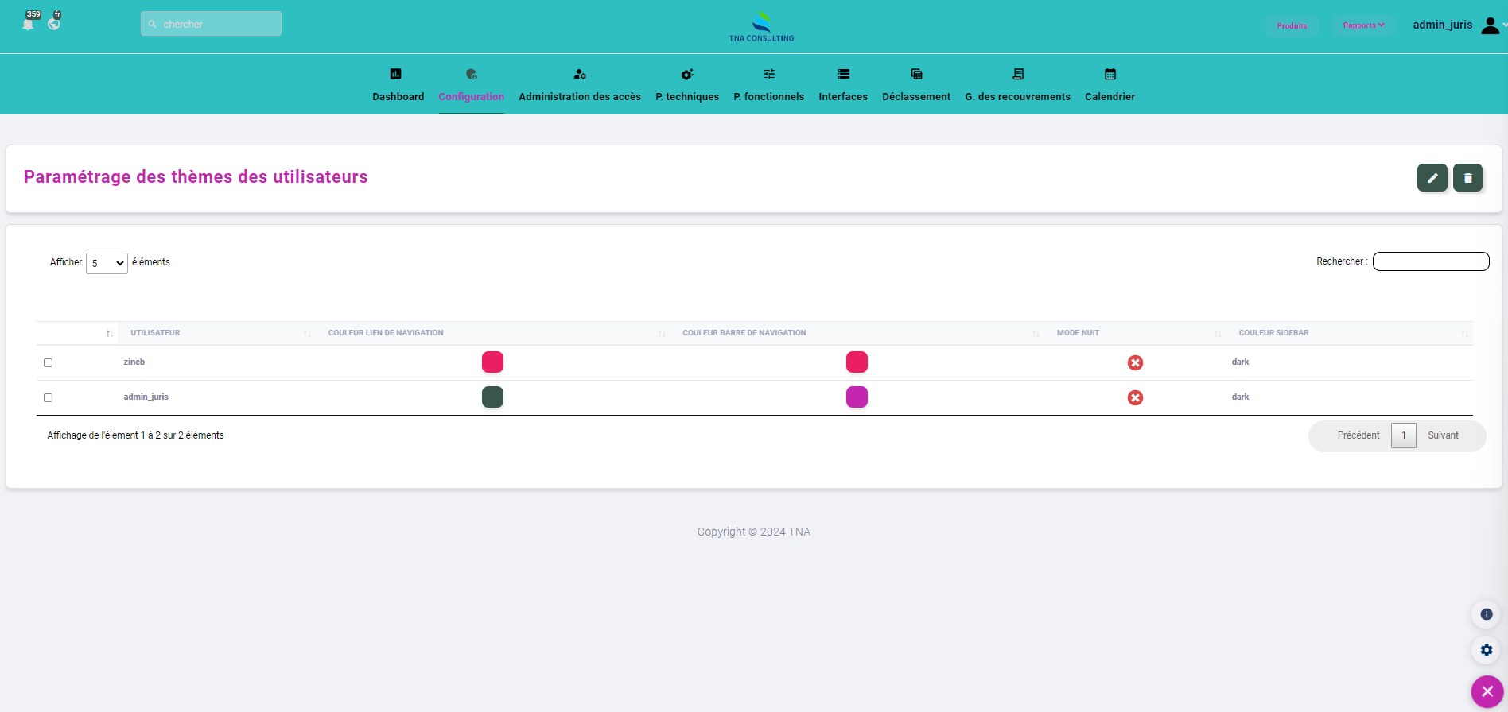Click the red mode nuit icon for zineb
This screenshot has width=1508, height=712.
[1135, 362]
